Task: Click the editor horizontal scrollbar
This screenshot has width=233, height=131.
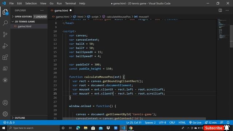Action: pyautogui.click(x=134, y=119)
